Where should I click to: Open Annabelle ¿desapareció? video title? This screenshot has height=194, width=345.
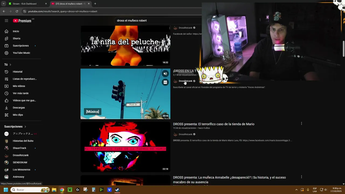click(x=229, y=180)
